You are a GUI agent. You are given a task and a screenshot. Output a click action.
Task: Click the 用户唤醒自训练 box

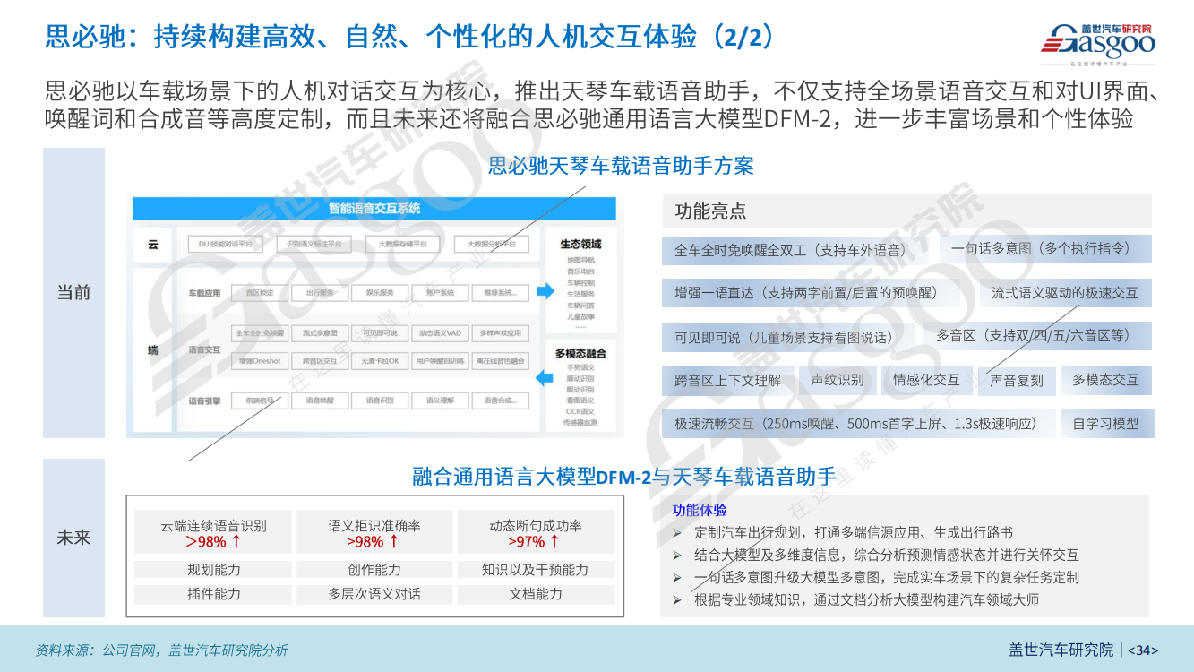440,361
